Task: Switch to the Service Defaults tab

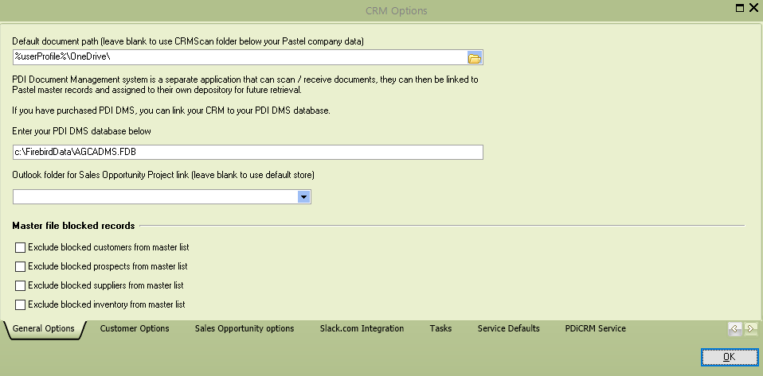Action: [508, 328]
